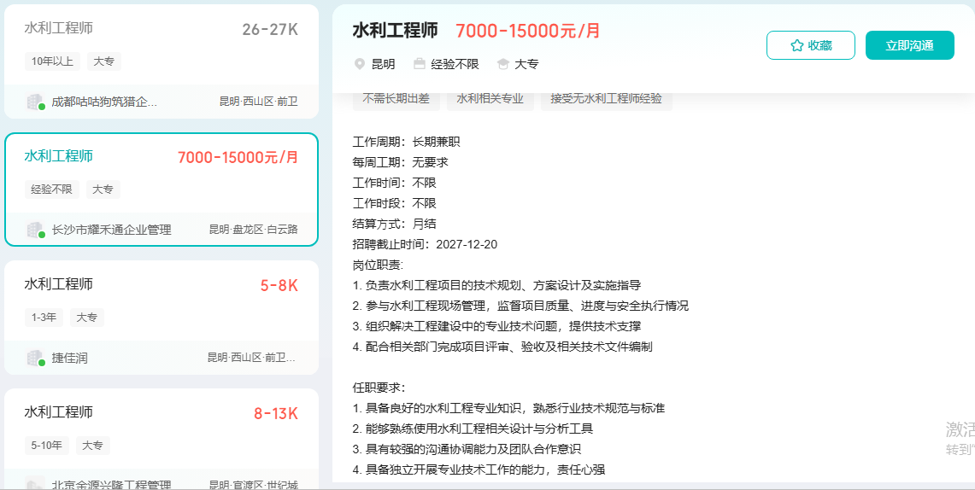The height and width of the screenshot is (490, 975).
Task: Click the 5-10年 experience tag
Action: pyautogui.click(x=46, y=446)
